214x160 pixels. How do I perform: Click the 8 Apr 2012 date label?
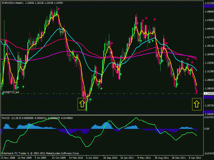point(195,158)
